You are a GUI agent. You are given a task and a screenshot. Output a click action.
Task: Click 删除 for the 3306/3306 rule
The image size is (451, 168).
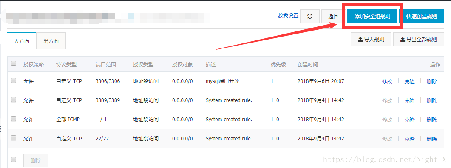click(432, 81)
